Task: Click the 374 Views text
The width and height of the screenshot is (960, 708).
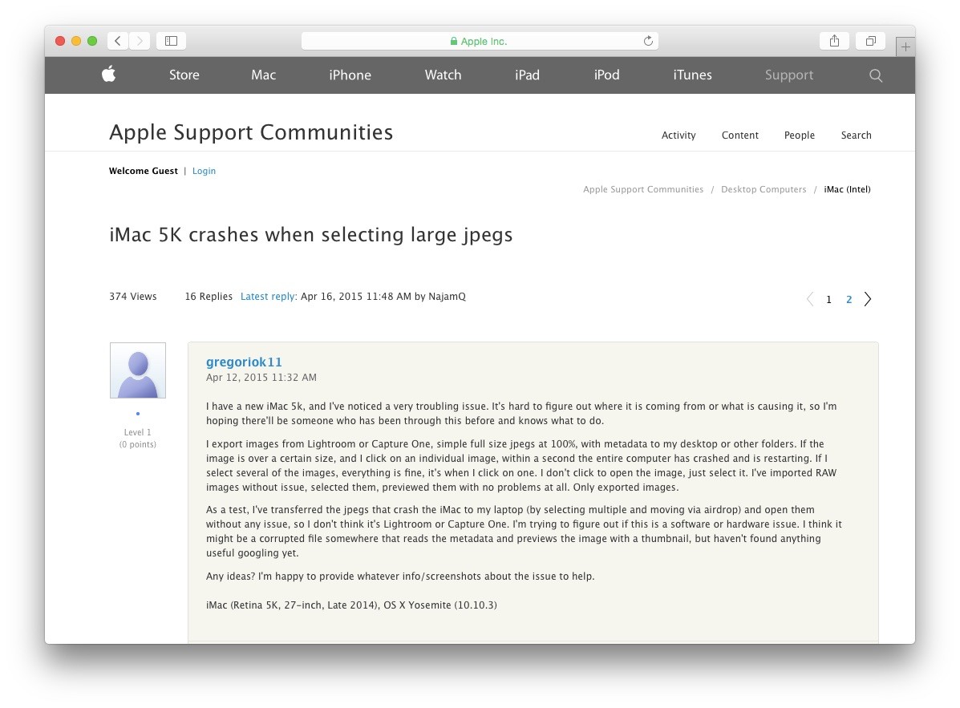Action: coord(133,296)
